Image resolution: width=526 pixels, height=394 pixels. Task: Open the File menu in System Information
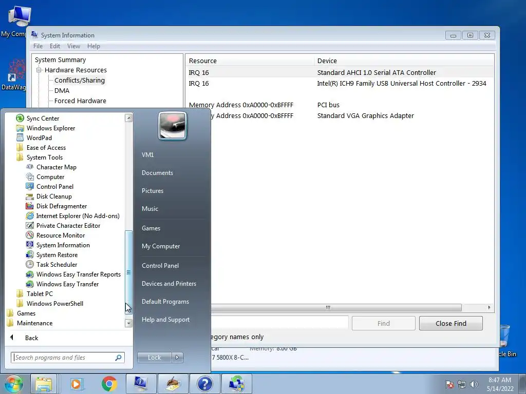coord(38,46)
